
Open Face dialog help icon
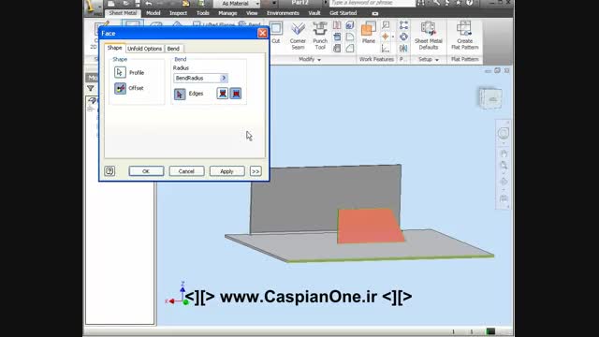point(110,170)
